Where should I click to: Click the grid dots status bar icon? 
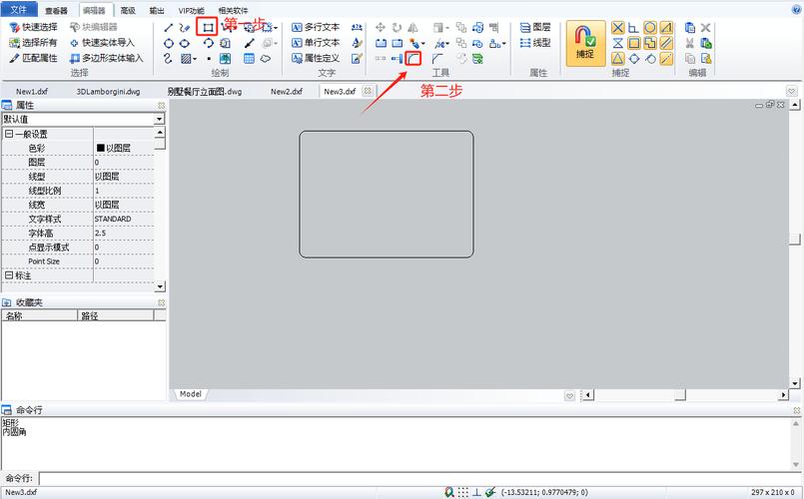coord(463,492)
